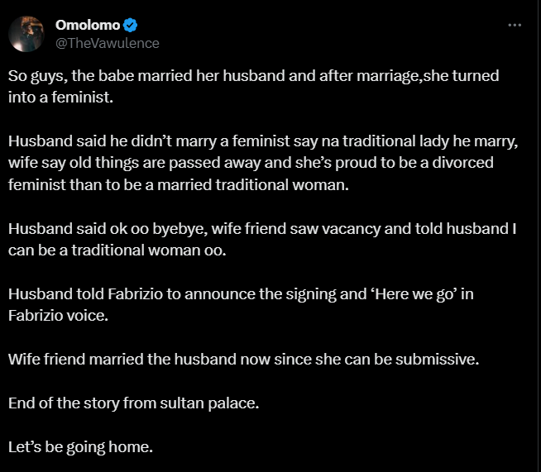Click the closing line "Let's be going home."
The image size is (541, 472).
81,448
